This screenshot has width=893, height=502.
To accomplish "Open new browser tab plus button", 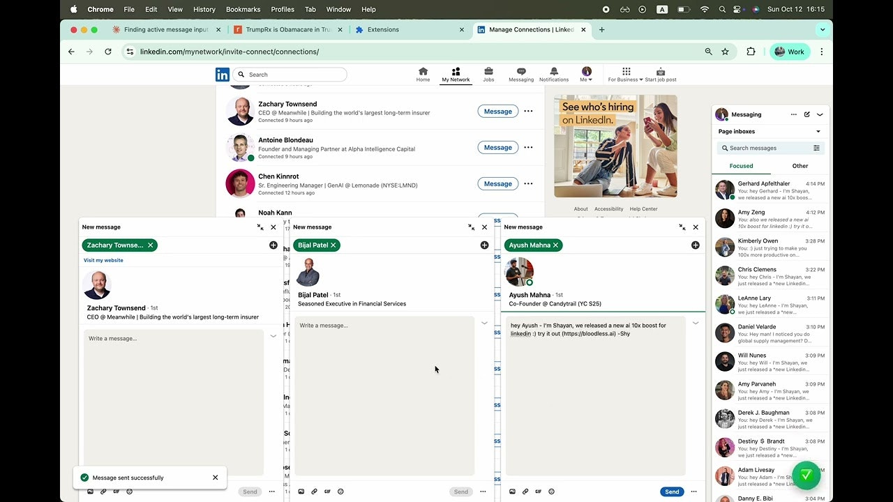I will tap(602, 30).
